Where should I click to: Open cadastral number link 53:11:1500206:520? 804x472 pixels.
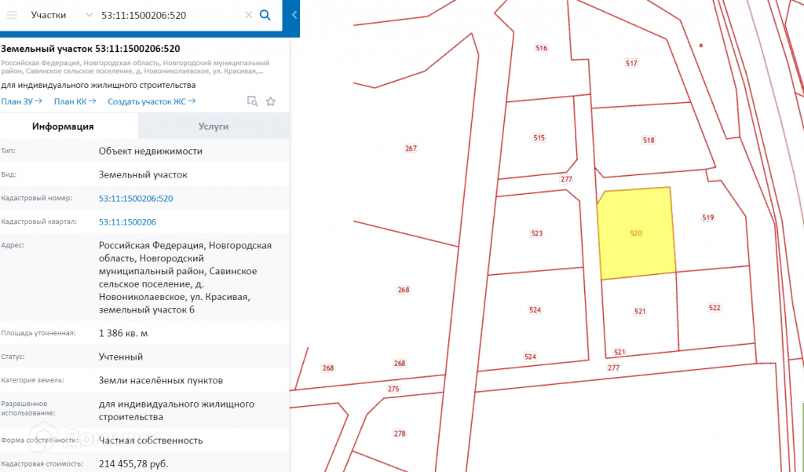pos(136,198)
